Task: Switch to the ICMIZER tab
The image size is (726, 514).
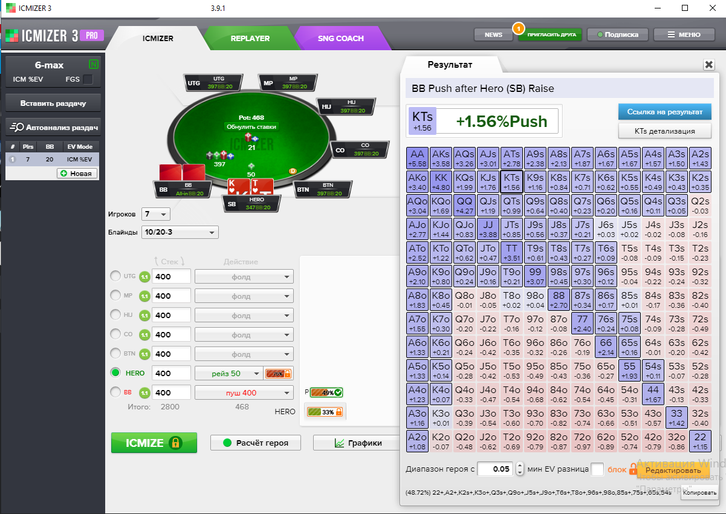Action: [x=158, y=38]
